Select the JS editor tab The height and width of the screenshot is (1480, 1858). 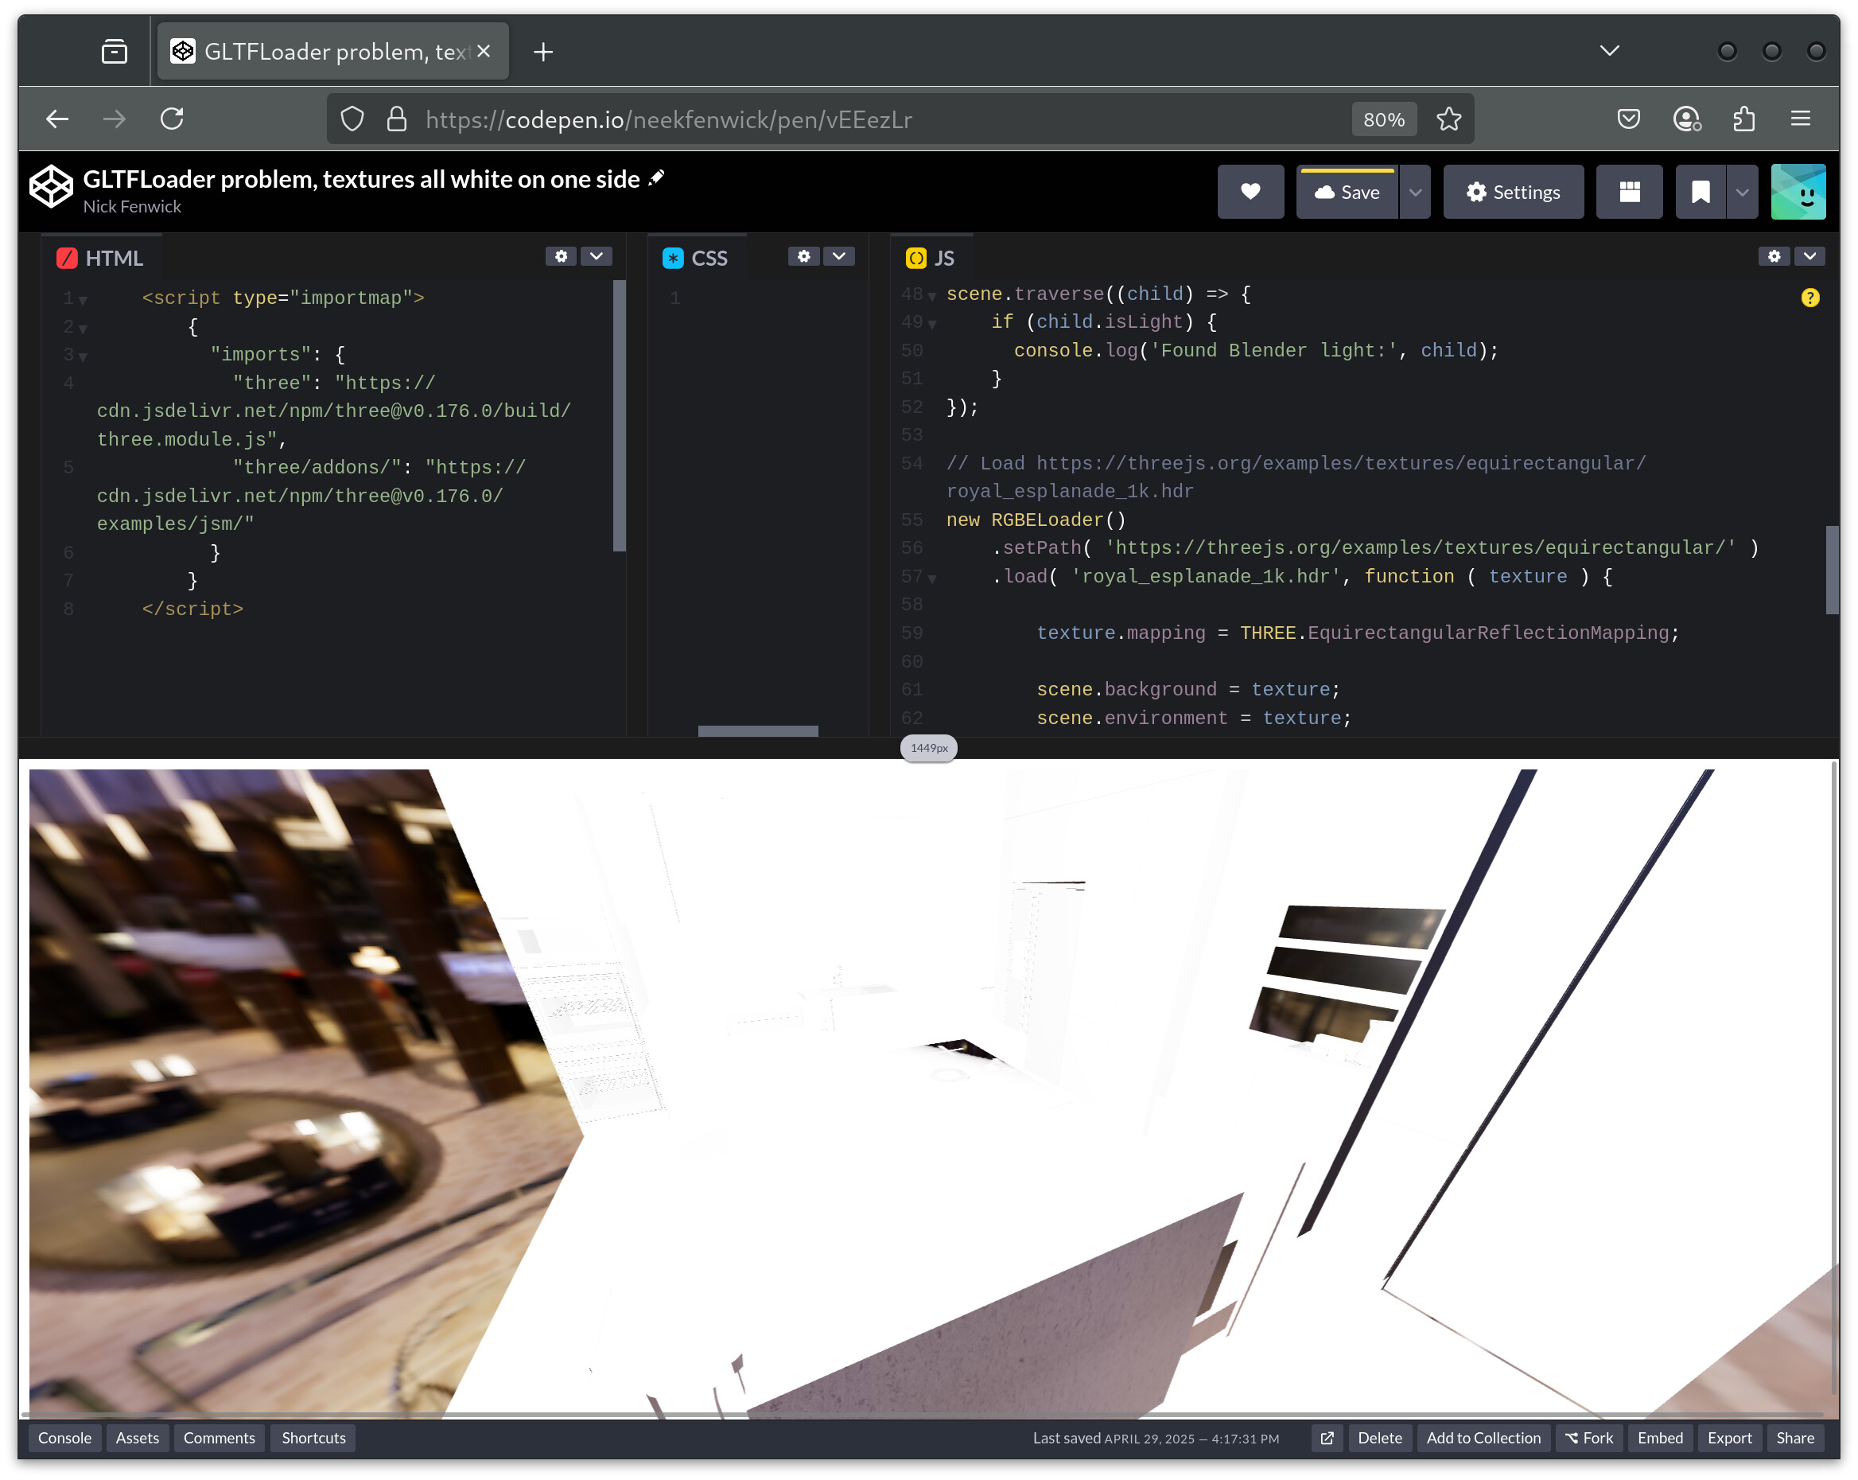(931, 258)
